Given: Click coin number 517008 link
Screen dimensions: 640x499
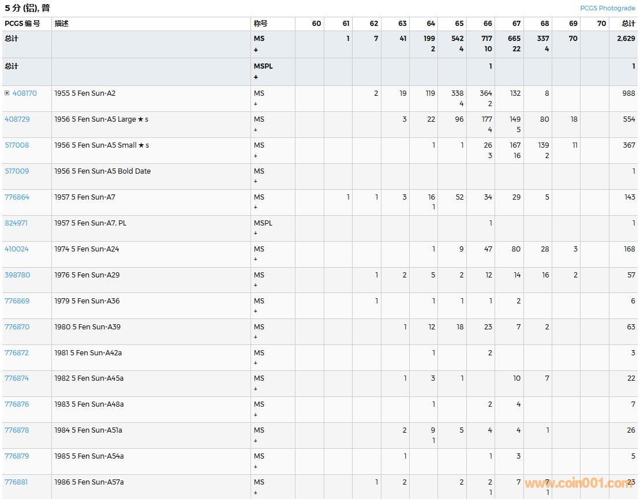Looking at the screenshot, I should click(17, 145).
